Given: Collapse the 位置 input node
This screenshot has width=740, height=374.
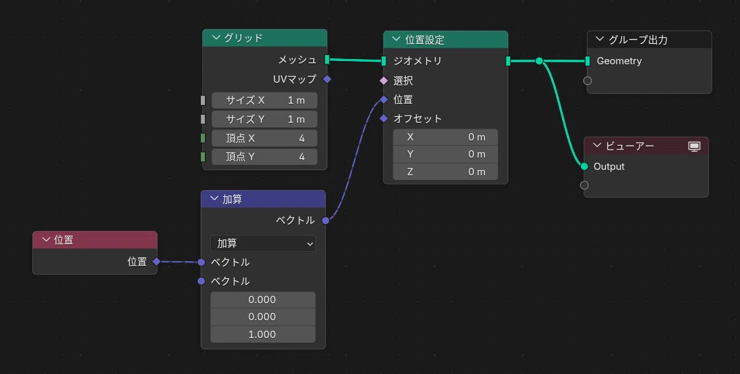Looking at the screenshot, I should coord(46,239).
